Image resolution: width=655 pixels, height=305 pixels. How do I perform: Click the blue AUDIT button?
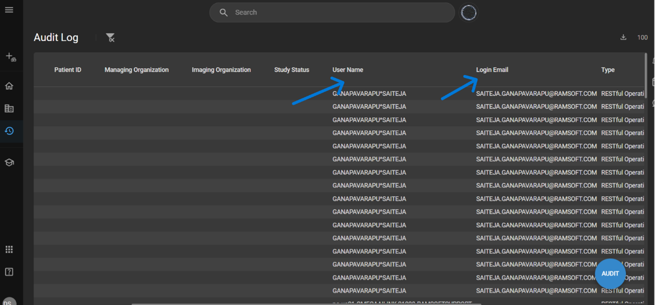pyautogui.click(x=610, y=273)
